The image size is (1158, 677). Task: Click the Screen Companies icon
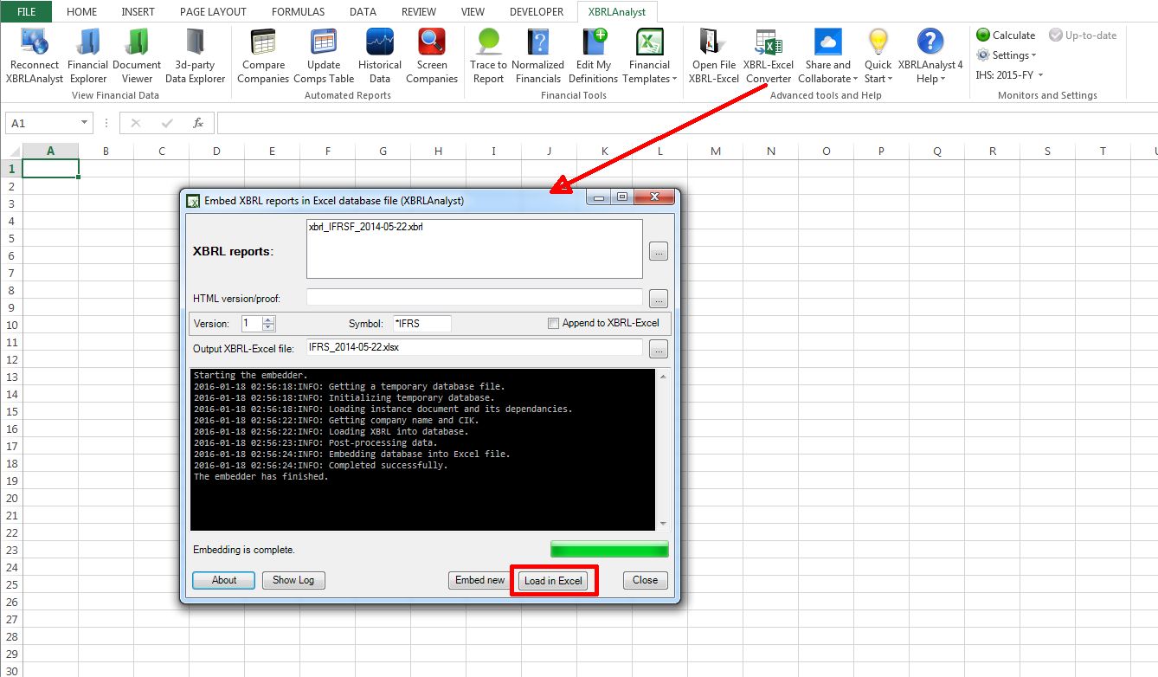pyautogui.click(x=431, y=55)
